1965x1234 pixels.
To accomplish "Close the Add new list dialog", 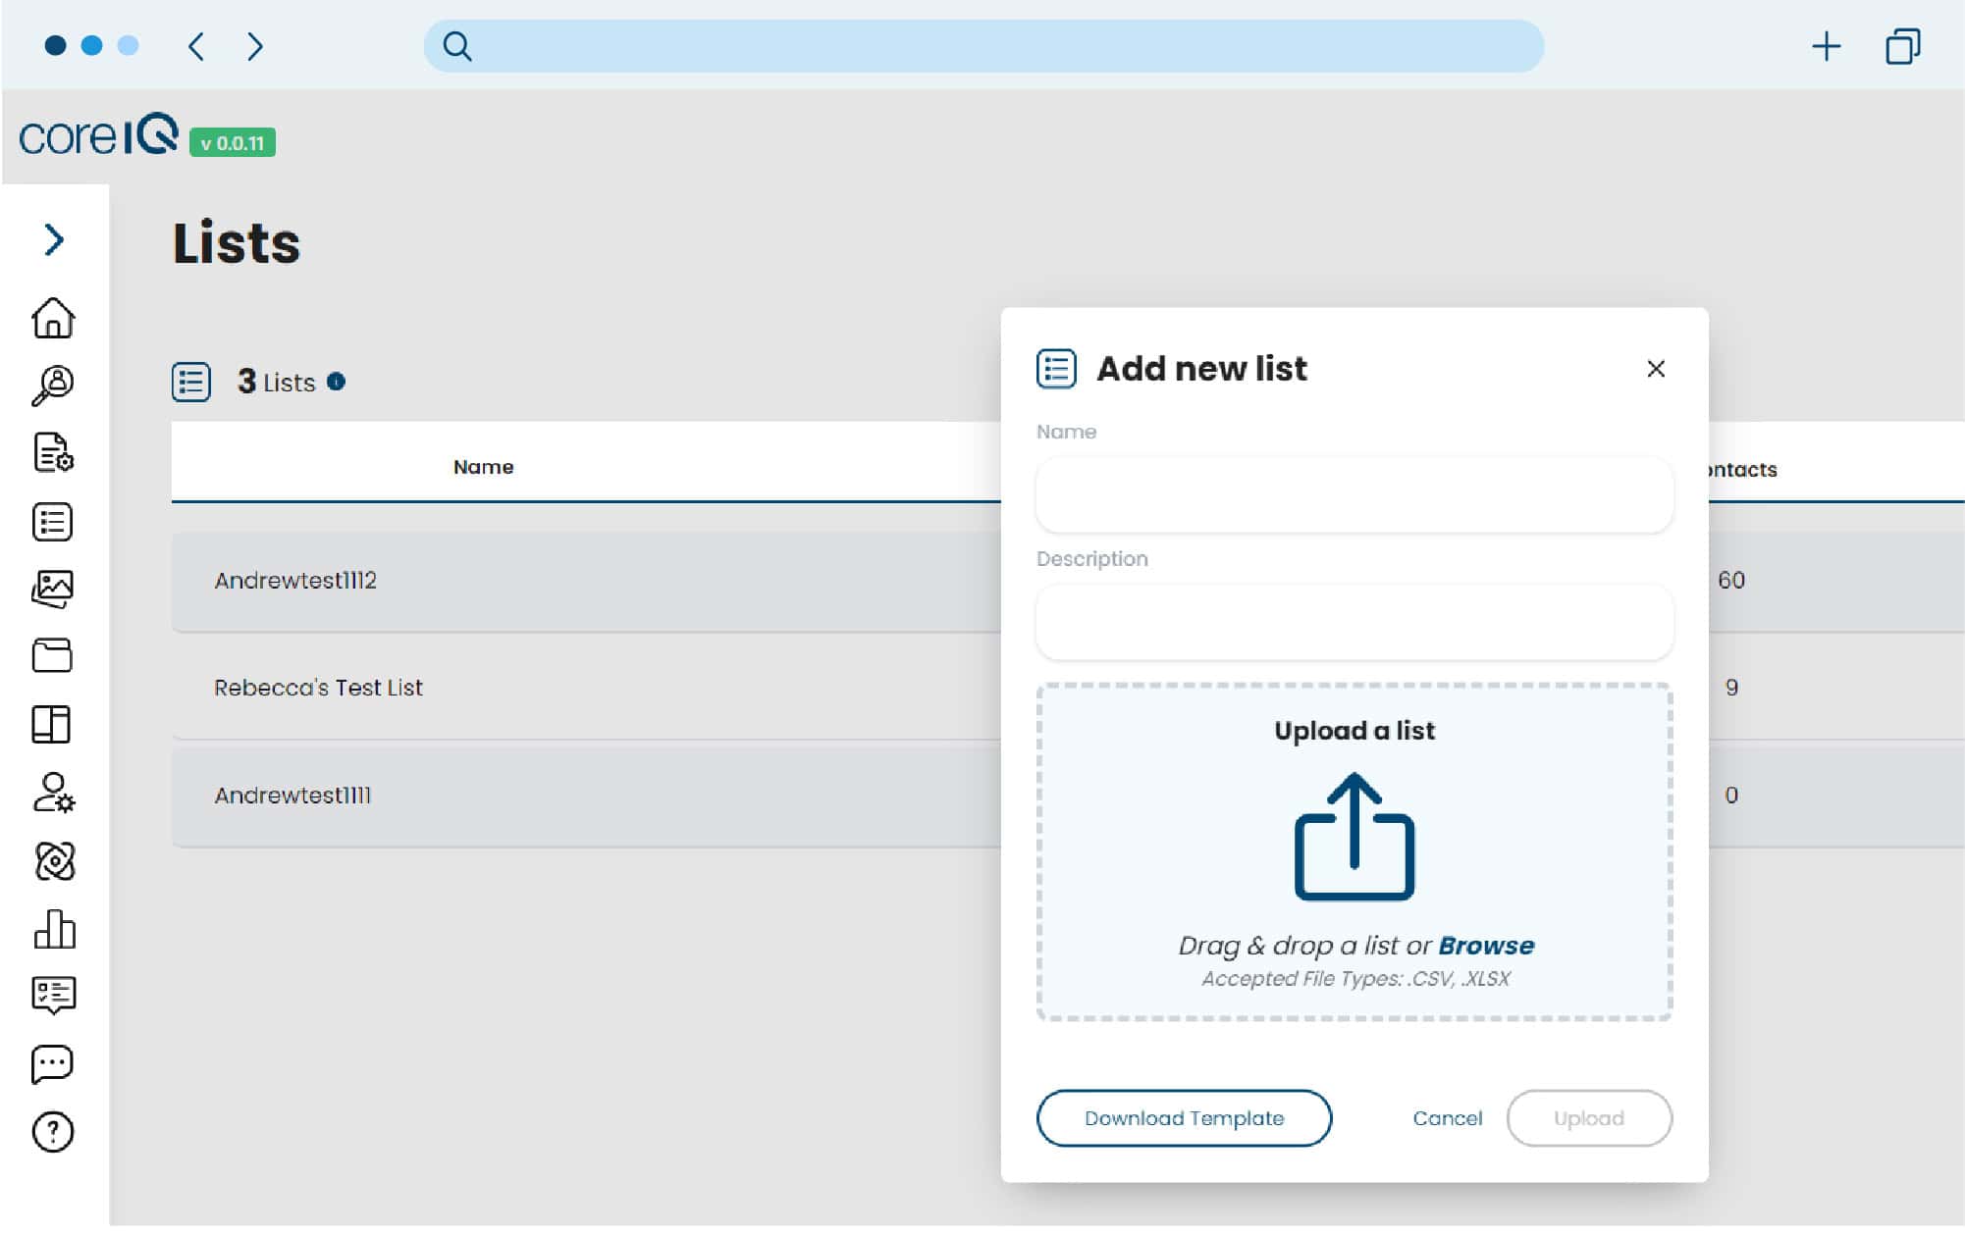I will (x=1656, y=369).
